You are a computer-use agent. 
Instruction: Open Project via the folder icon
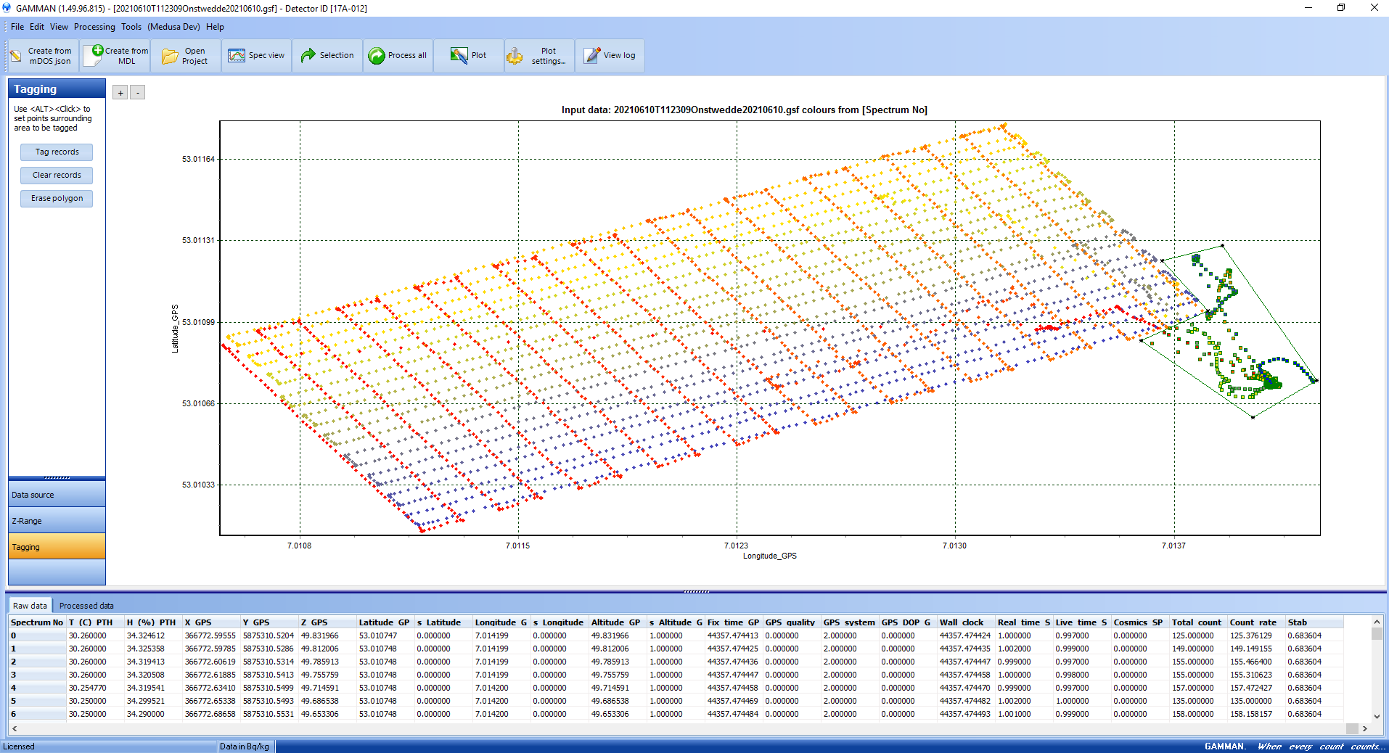point(170,56)
